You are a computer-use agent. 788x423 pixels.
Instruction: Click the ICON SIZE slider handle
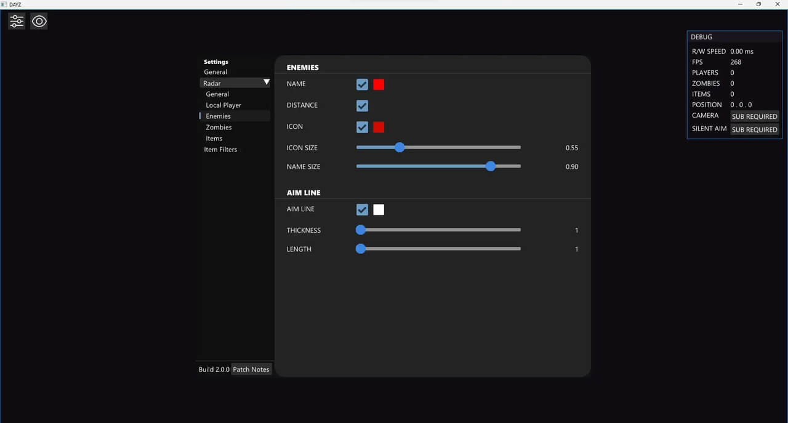pyautogui.click(x=400, y=148)
